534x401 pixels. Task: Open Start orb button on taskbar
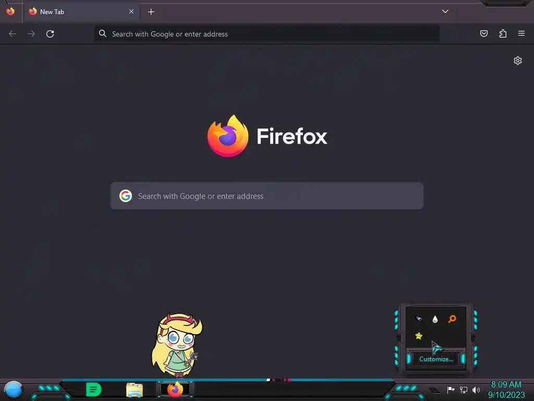[14, 390]
